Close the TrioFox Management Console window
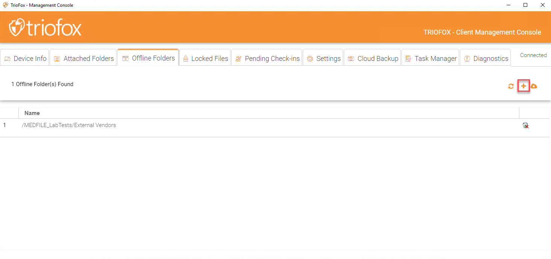 pos(543,5)
